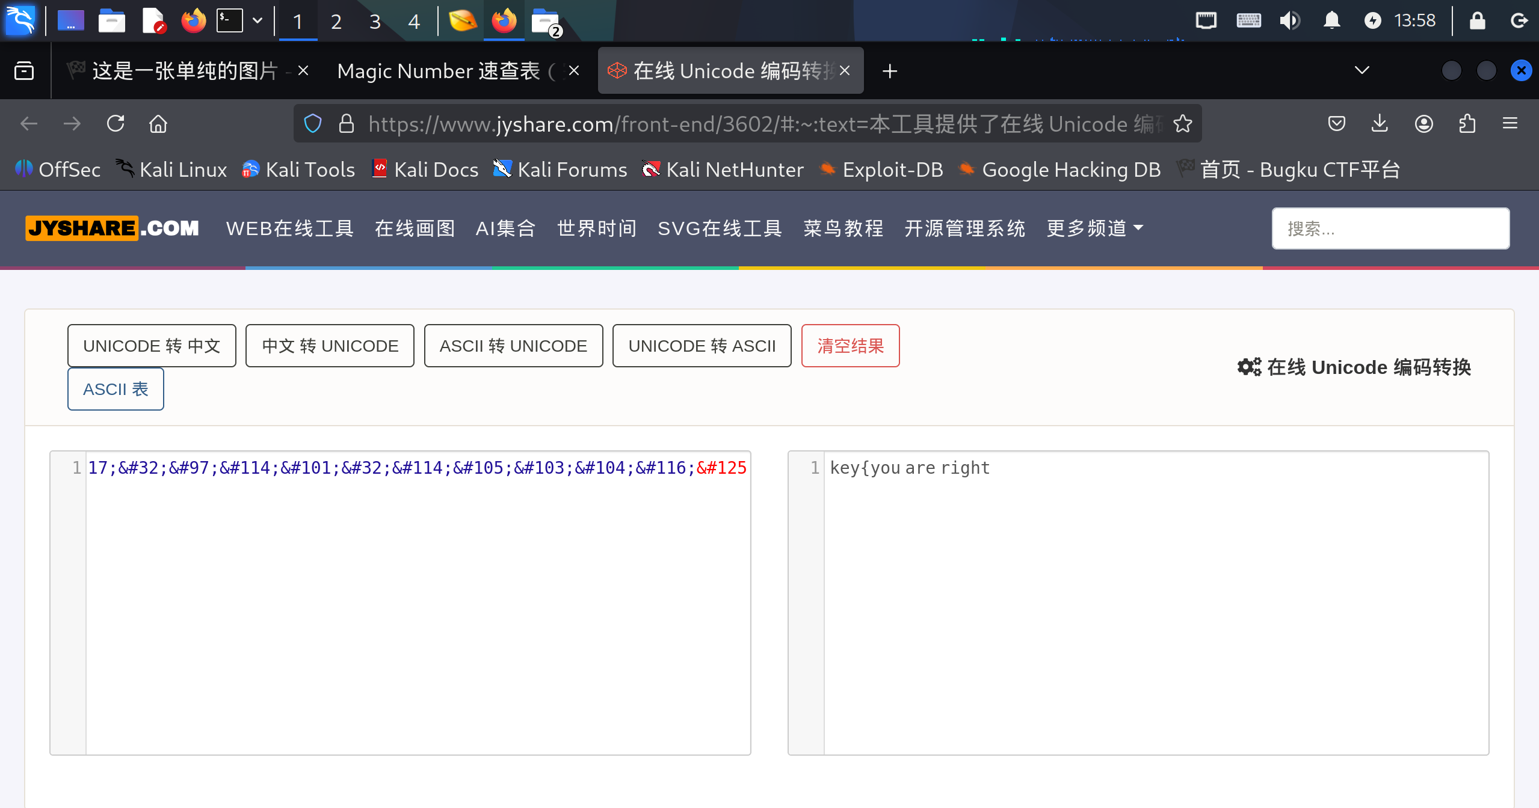This screenshot has width=1539, height=808.
Task: Expand the 更多频道 dropdown menu
Action: point(1094,228)
